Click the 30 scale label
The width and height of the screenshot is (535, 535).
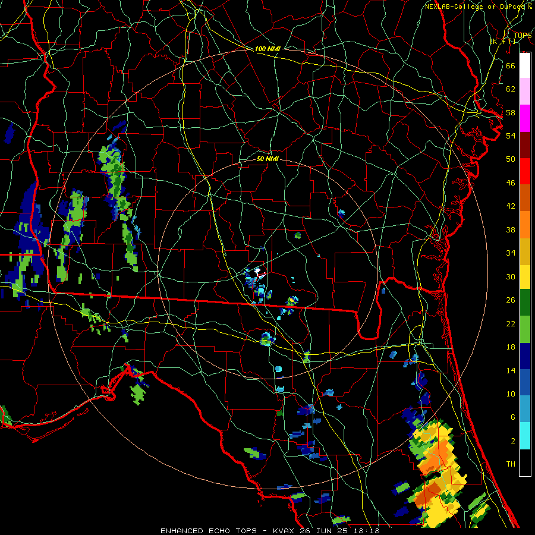(x=511, y=276)
